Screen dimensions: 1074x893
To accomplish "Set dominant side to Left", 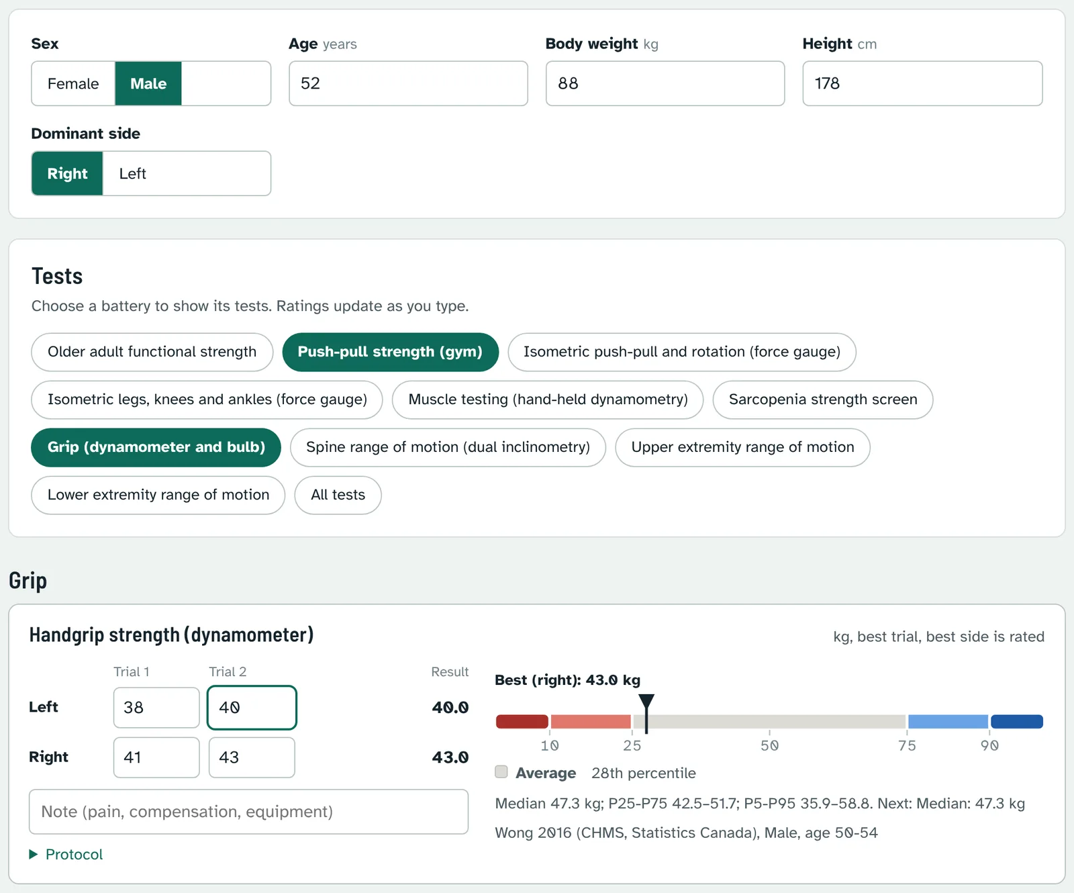I will point(132,173).
